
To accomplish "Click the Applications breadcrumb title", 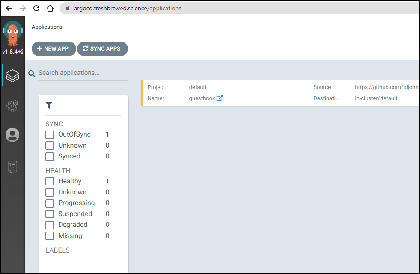I will click(x=47, y=27).
